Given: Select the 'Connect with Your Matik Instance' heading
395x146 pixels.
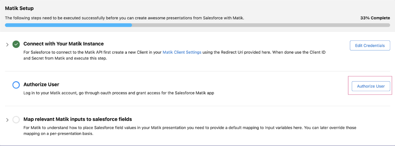Looking at the screenshot, I should click(x=63, y=44).
